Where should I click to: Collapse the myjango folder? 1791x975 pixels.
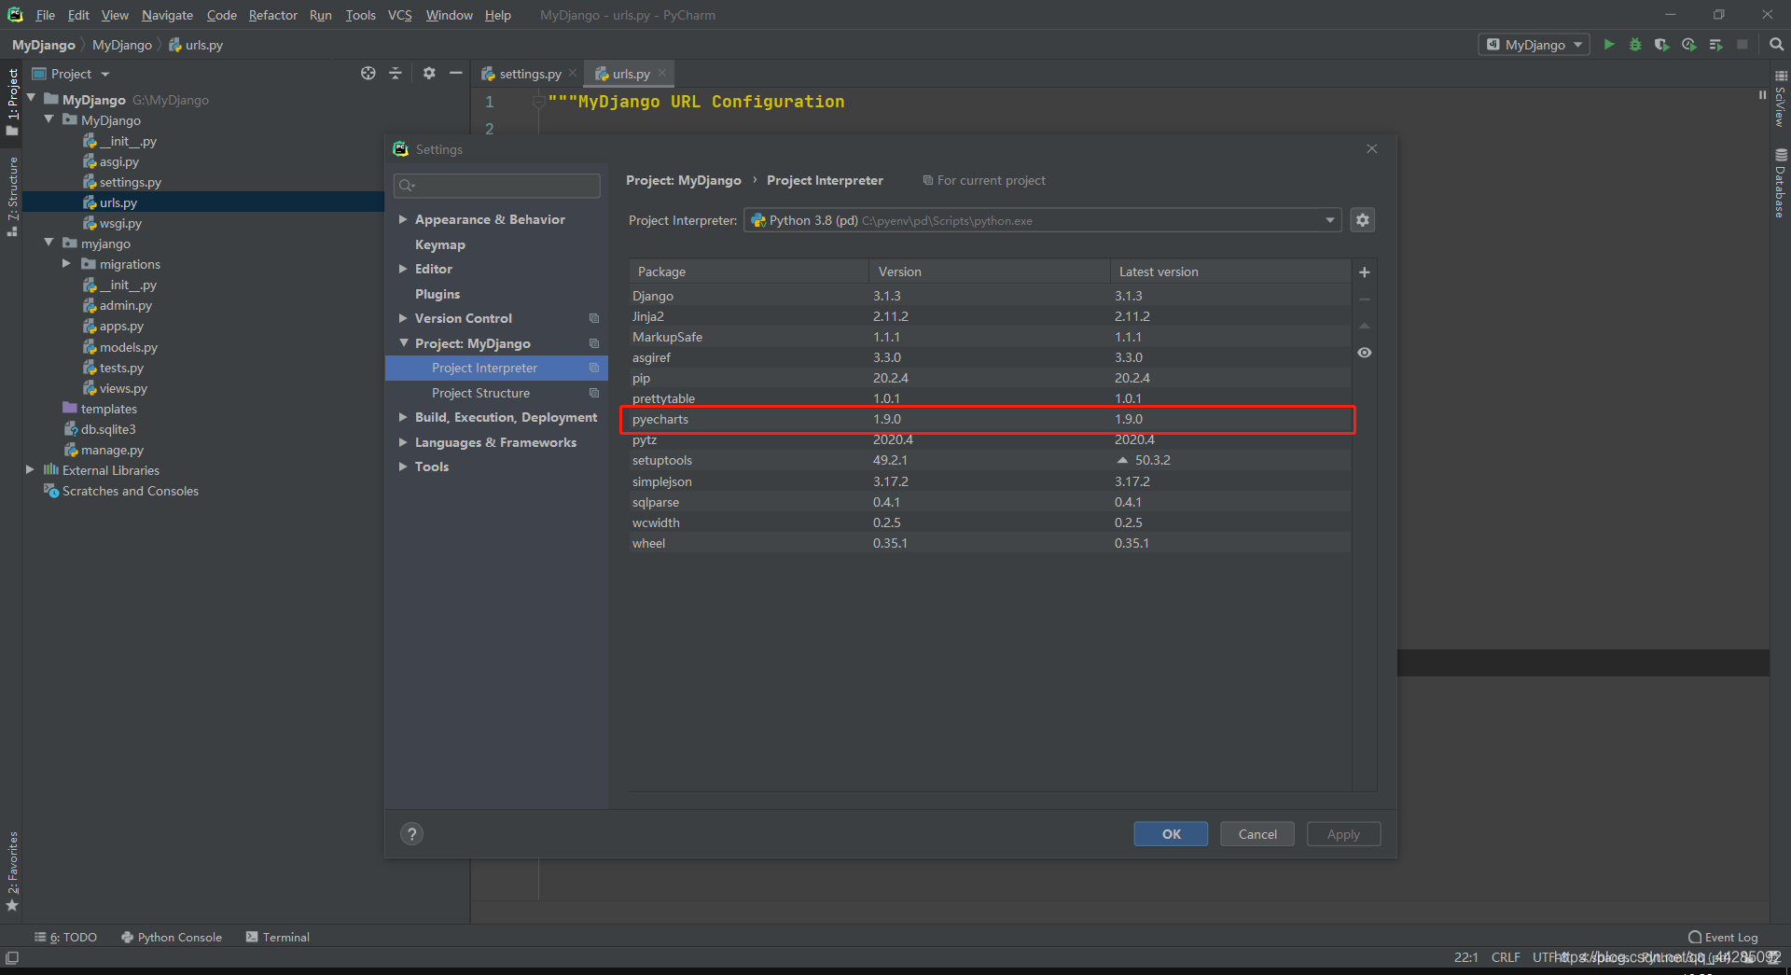pos(49,243)
